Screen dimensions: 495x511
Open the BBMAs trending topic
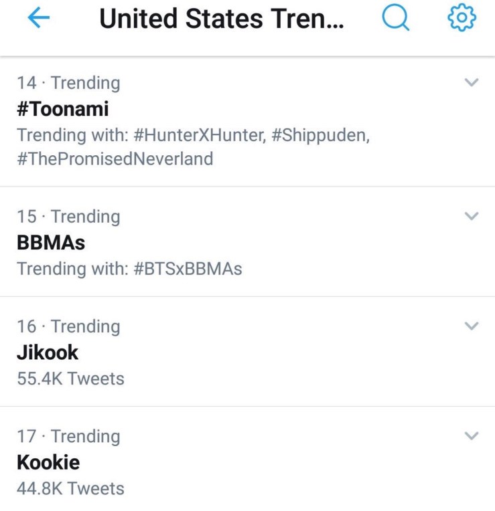51,243
